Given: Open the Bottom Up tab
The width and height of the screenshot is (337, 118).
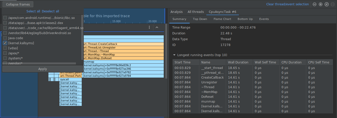Looking at the screenshot, I should pos(245,19).
